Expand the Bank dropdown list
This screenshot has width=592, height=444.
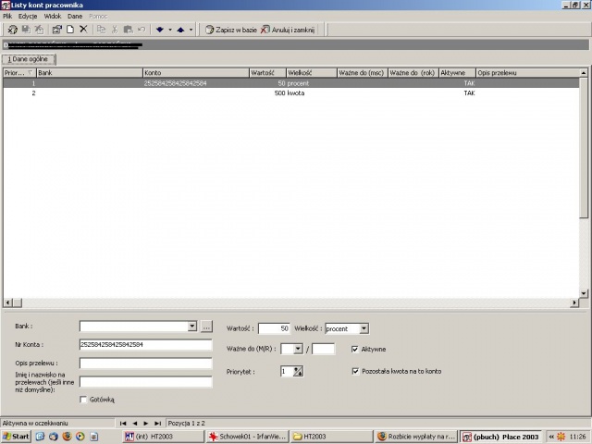(x=192, y=327)
